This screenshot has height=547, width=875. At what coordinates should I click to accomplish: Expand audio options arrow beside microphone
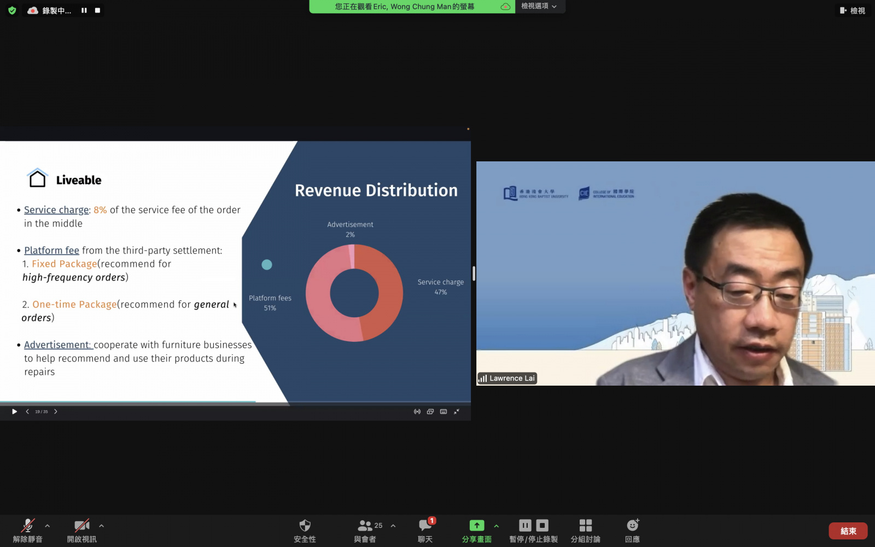[48, 526]
